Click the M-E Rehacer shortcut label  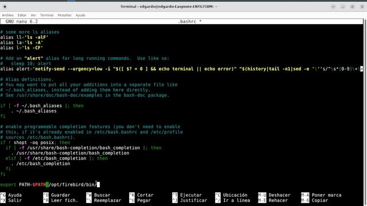(x=273, y=200)
